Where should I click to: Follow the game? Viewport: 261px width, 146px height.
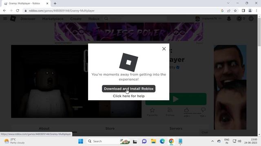pyautogui.click(x=170, y=112)
